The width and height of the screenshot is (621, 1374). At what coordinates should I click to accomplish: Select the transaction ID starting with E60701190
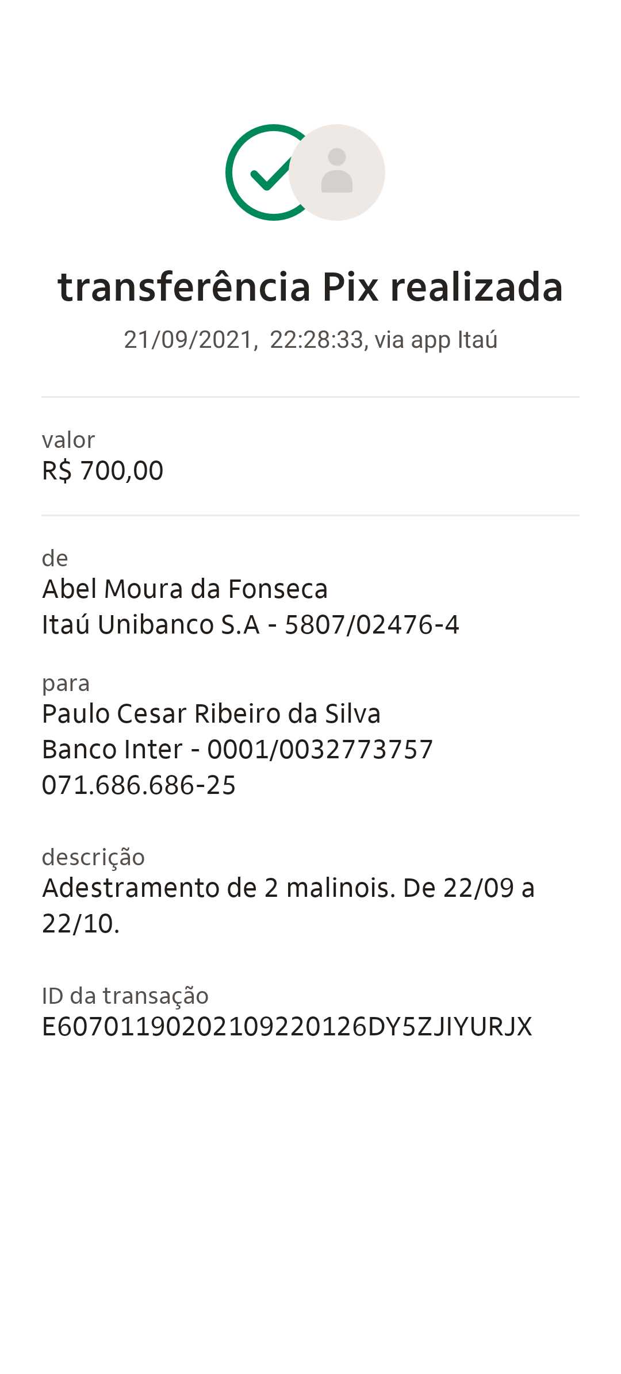tap(287, 1027)
